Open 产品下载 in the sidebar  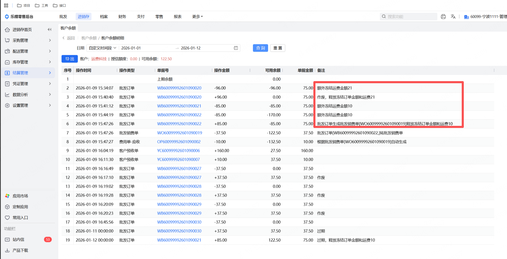(20, 250)
